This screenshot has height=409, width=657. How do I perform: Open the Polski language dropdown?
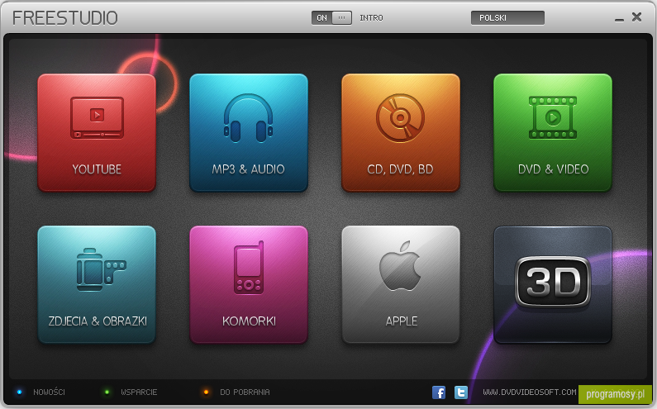(507, 17)
